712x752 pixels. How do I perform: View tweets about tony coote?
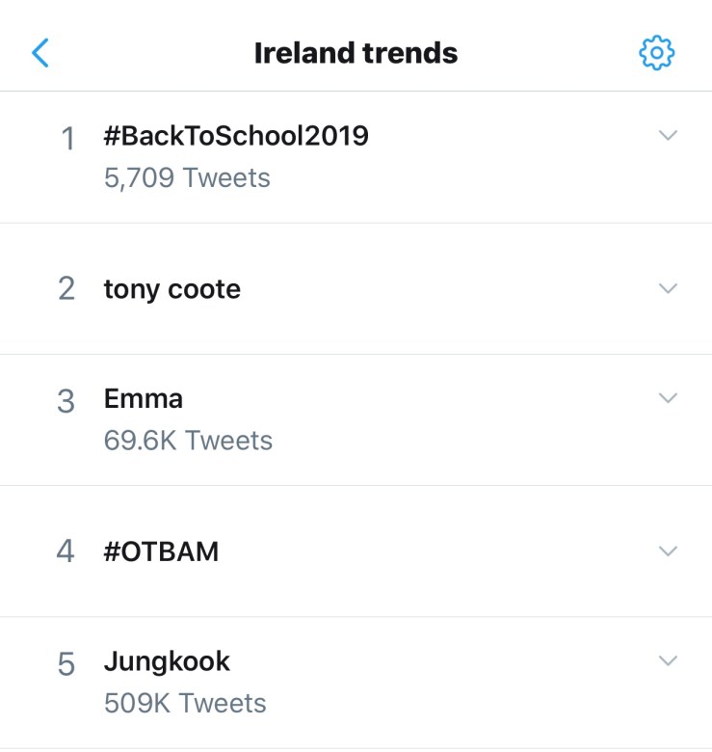pos(172,289)
